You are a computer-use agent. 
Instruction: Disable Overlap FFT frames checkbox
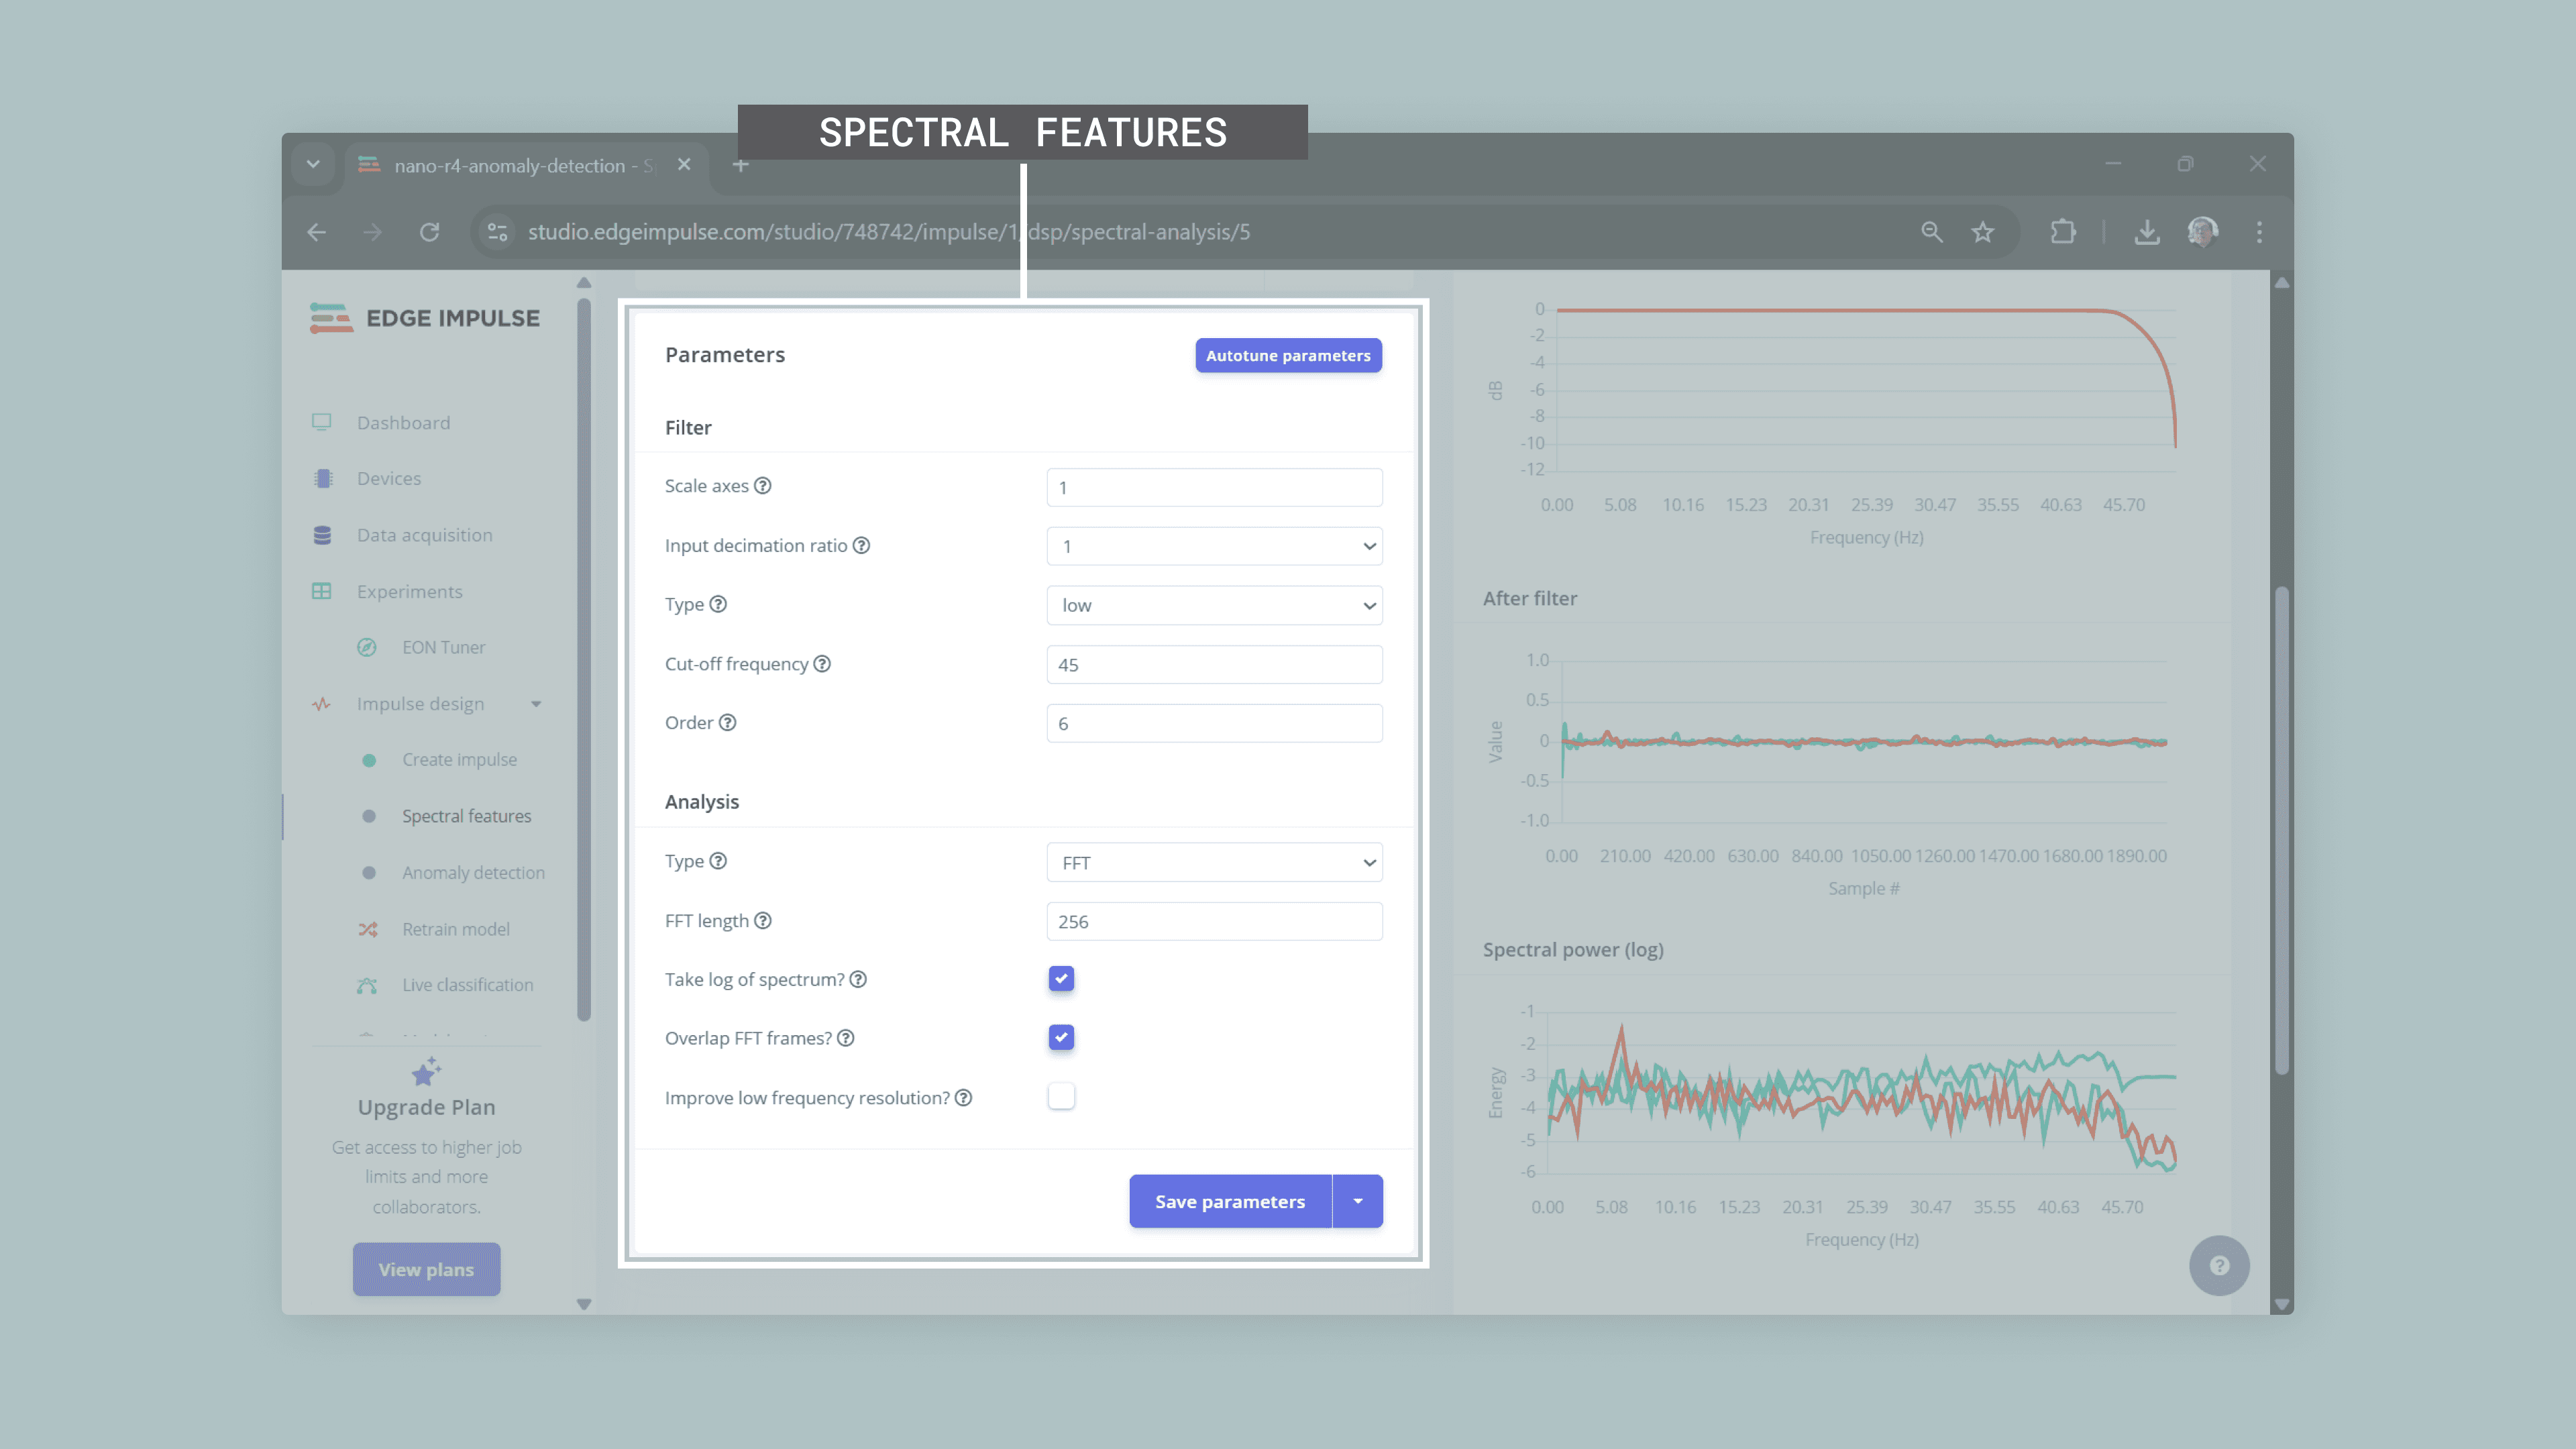coord(1061,1038)
